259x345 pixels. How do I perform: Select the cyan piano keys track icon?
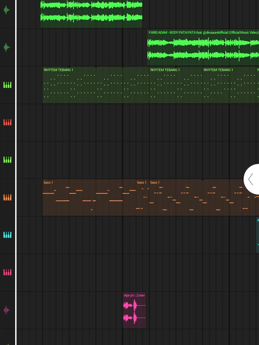[x=7, y=235]
